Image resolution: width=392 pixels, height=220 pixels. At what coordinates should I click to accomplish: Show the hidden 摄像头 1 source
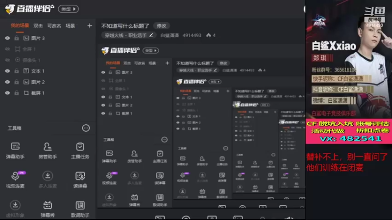point(7,60)
